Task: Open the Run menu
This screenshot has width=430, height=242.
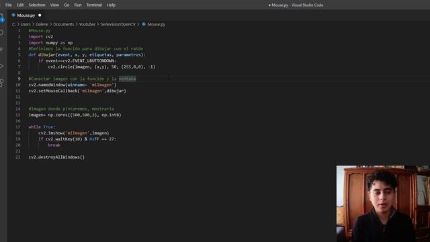Action: [x=78, y=5]
